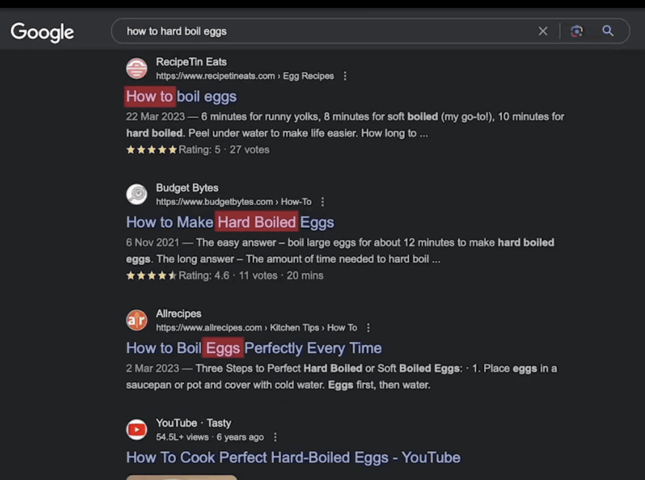This screenshot has height=480, width=645.
Task: Click the RecipeTin Eats favicon
Action: point(136,68)
